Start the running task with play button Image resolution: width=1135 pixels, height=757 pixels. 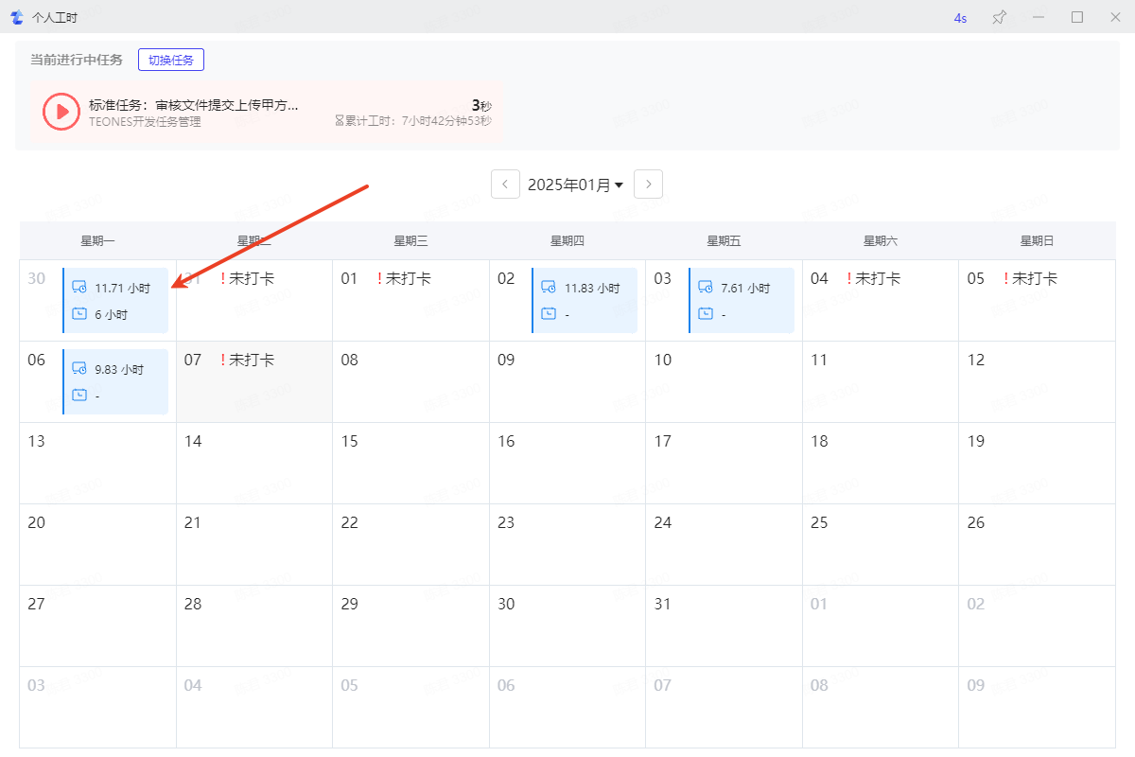61,112
